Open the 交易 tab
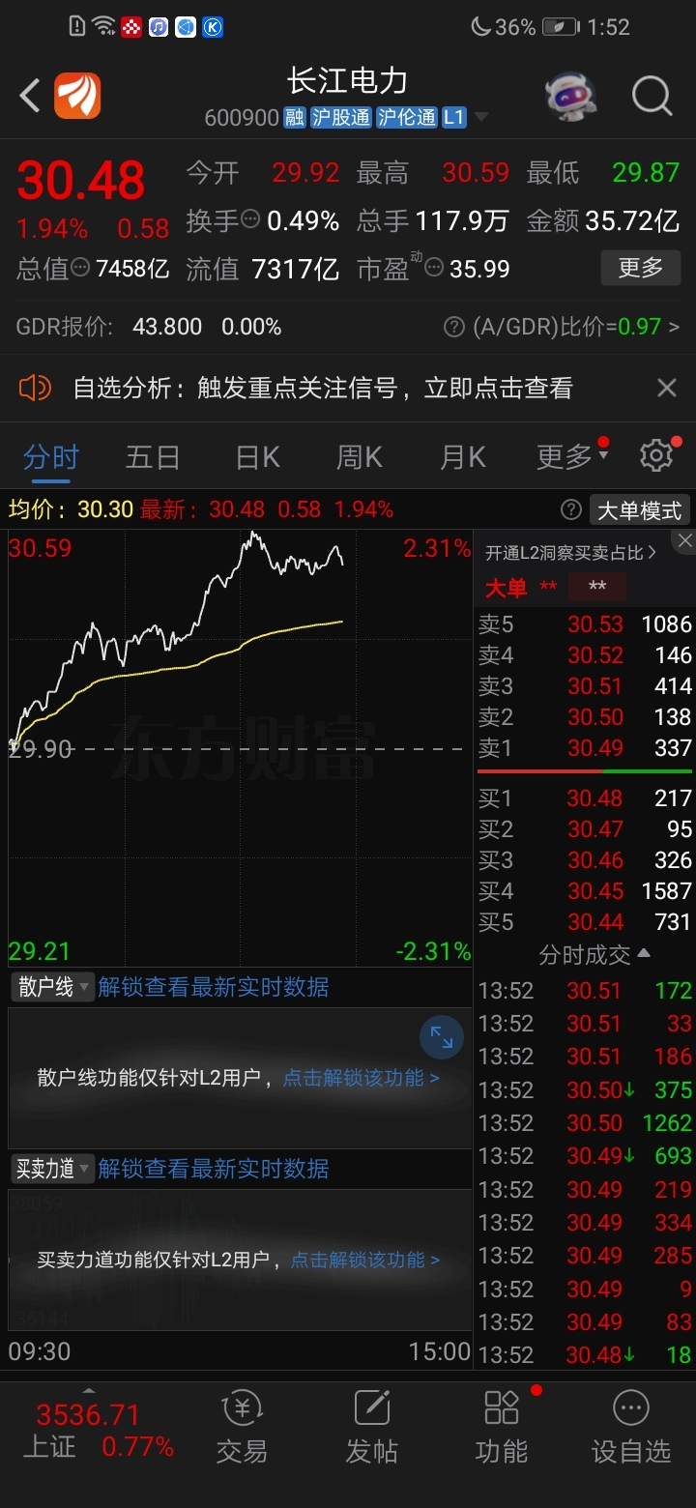Viewport: 696px width, 1508px height. (242, 1429)
